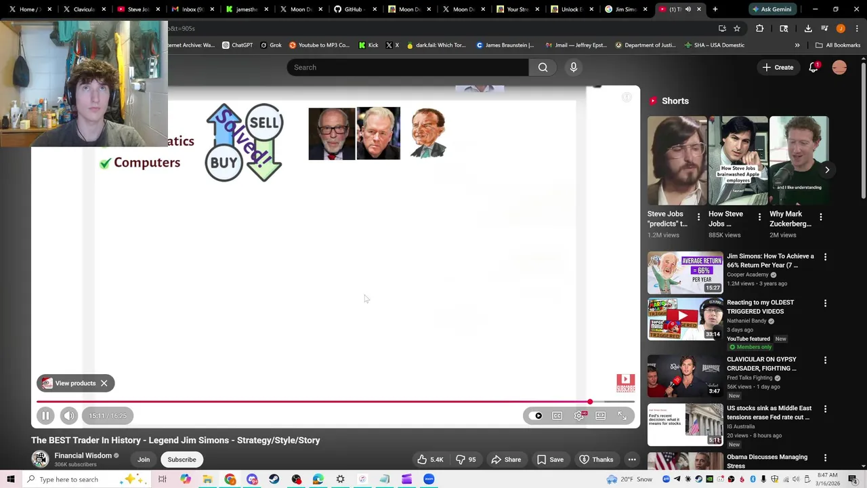The image size is (867, 488).
Task: Launch Steam from the taskbar
Action: click(x=274, y=479)
